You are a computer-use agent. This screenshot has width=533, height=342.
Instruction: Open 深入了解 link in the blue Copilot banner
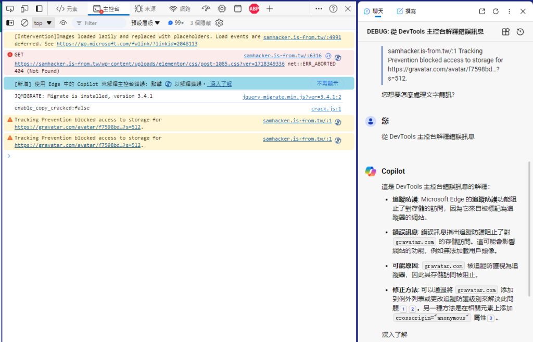[220, 84]
